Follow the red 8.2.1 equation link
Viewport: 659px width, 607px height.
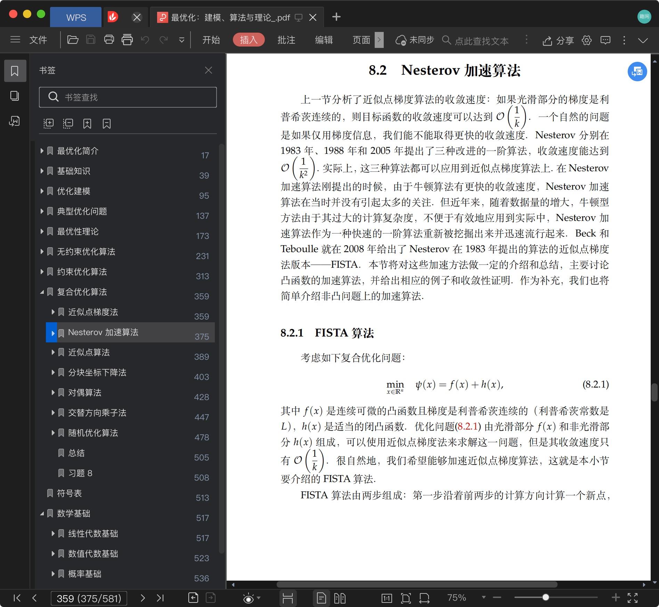(x=468, y=426)
